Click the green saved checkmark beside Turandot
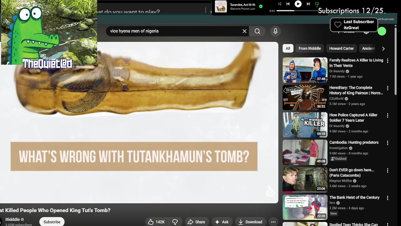Image resolution: width=401 pixels, height=226 pixels. 261,6
